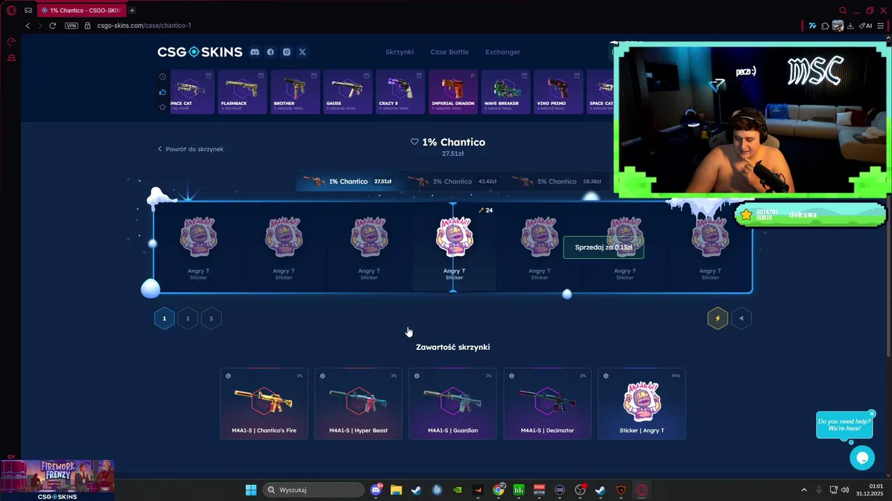Open the Facebook icon in site header
892x501 pixels.
tap(270, 52)
